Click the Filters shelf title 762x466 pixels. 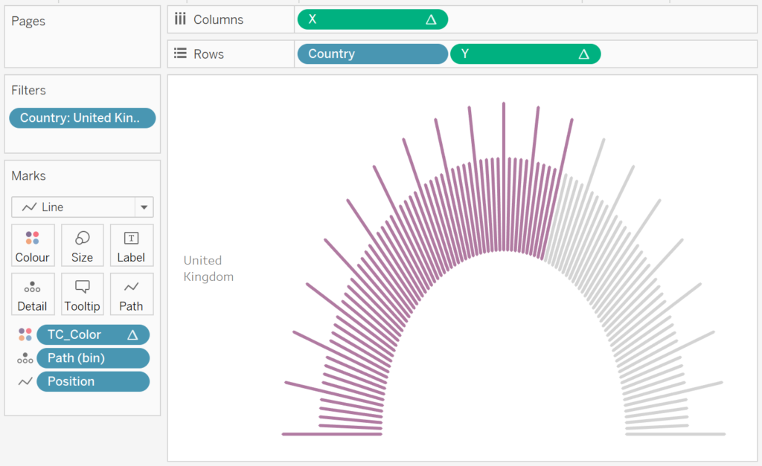click(x=29, y=90)
